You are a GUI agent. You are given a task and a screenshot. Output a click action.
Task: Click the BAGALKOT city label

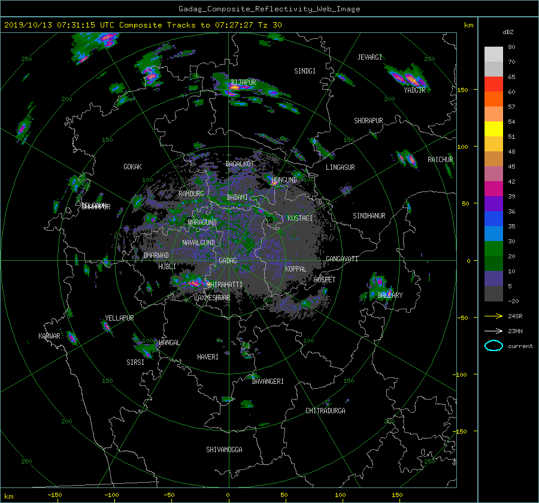[240, 164]
